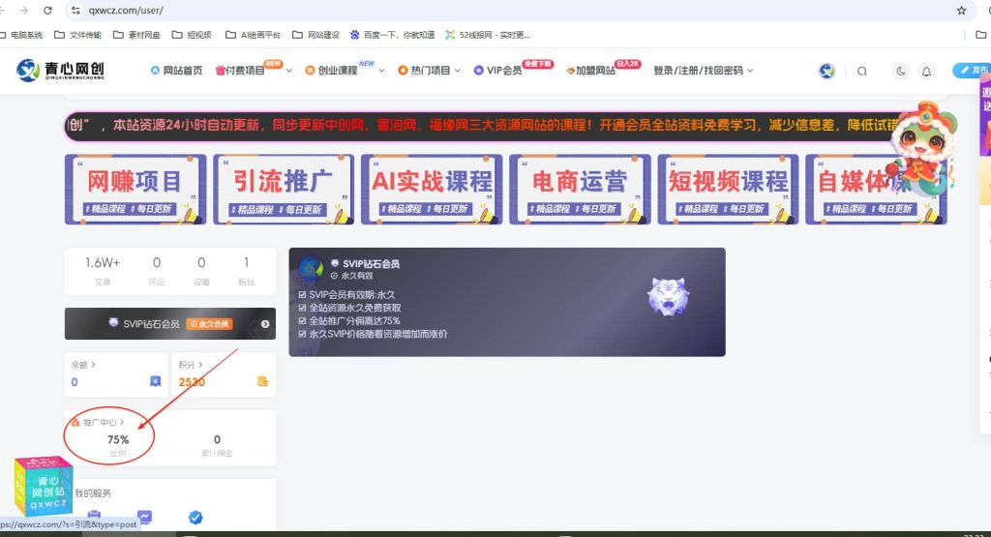Open 创业课程 menu item
The height and width of the screenshot is (537, 991).
pyautogui.click(x=331, y=71)
